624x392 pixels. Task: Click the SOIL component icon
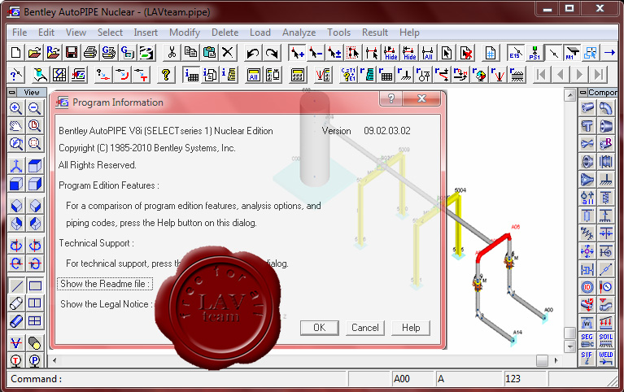click(605, 341)
